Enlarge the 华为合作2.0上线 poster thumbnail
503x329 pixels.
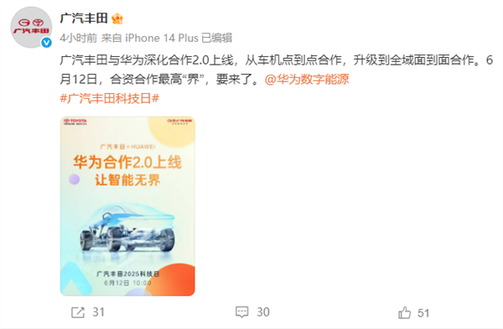coord(127,206)
